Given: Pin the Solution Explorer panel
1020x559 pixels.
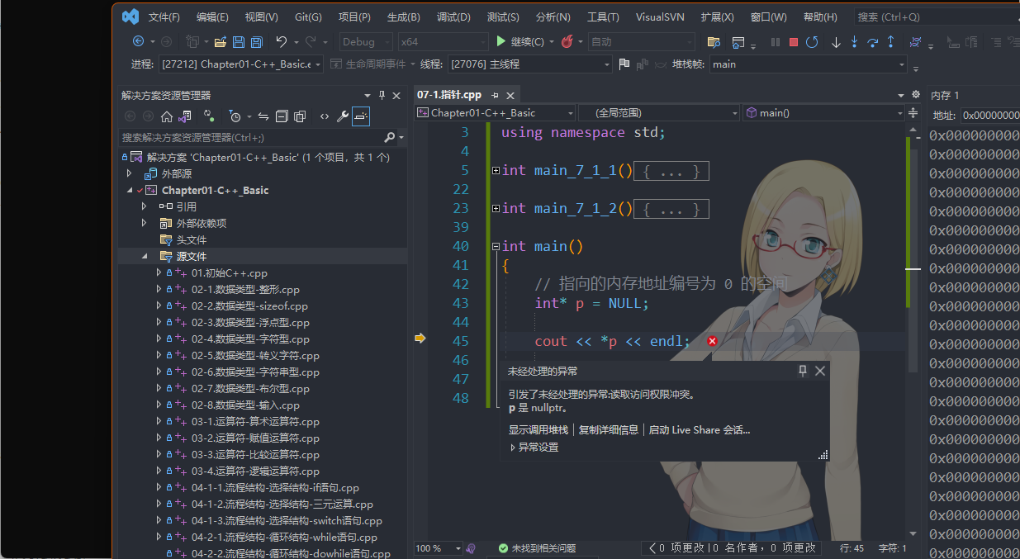Looking at the screenshot, I should tap(382, 95).
